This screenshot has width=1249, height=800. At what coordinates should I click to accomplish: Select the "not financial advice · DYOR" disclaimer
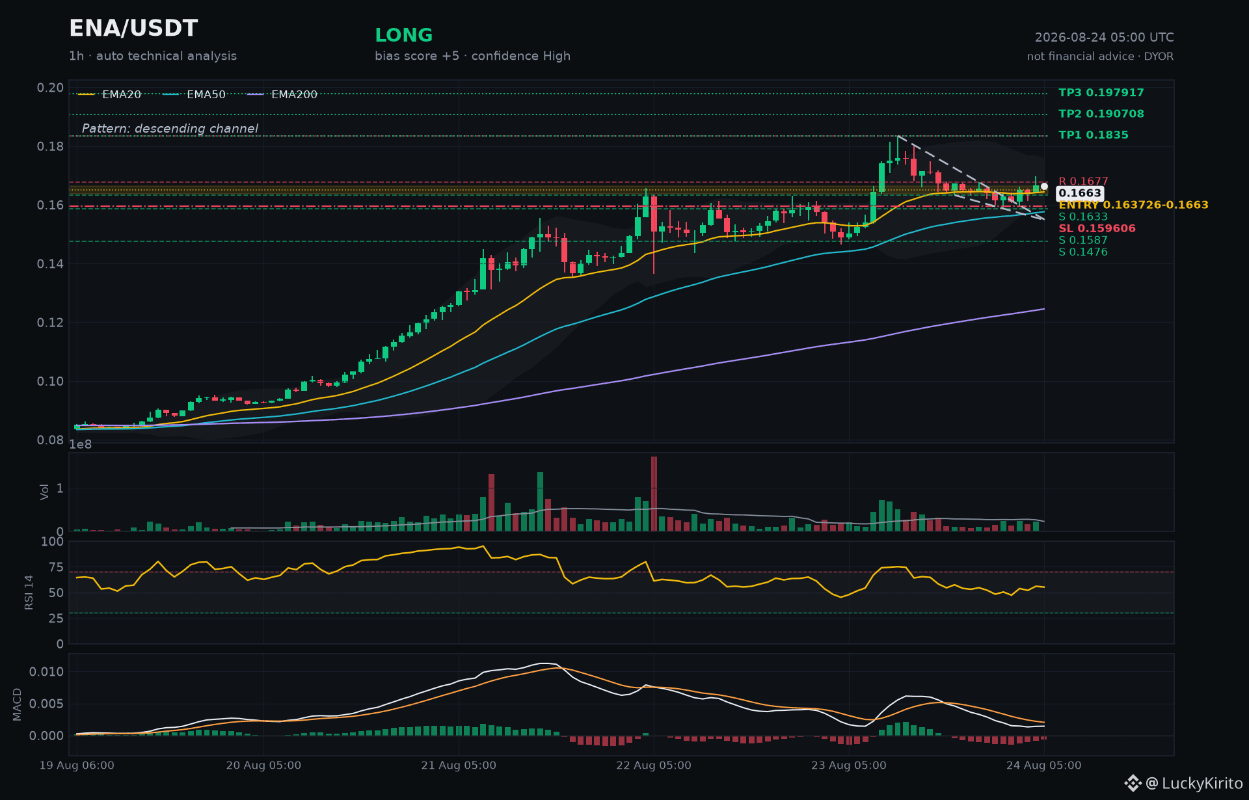pyautogui.click(x=1100, y=57)
